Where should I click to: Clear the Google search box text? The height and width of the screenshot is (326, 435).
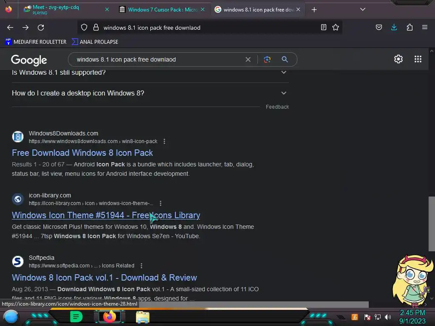(x=248, y=59)
